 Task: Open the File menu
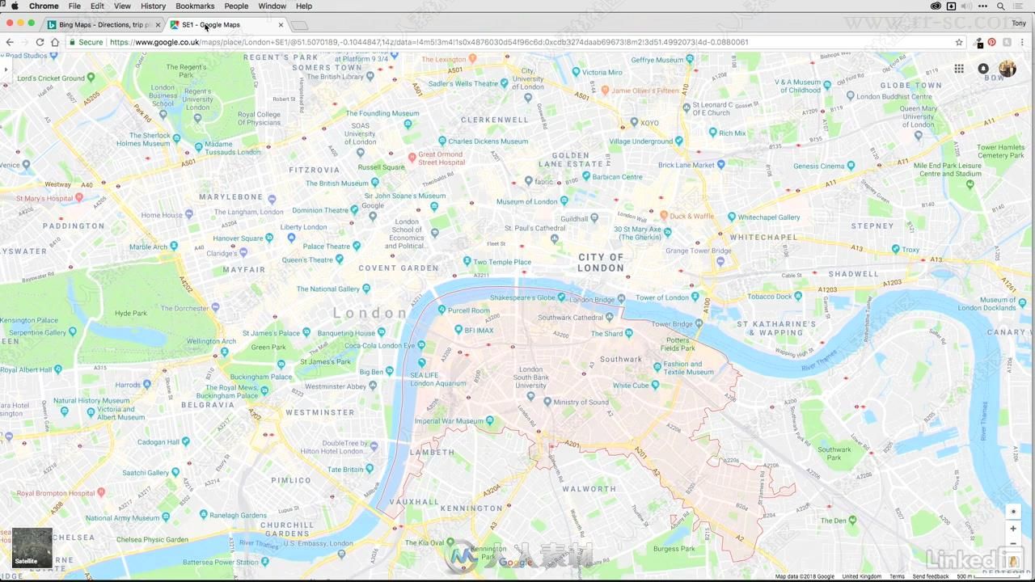[x=74, y=6]
